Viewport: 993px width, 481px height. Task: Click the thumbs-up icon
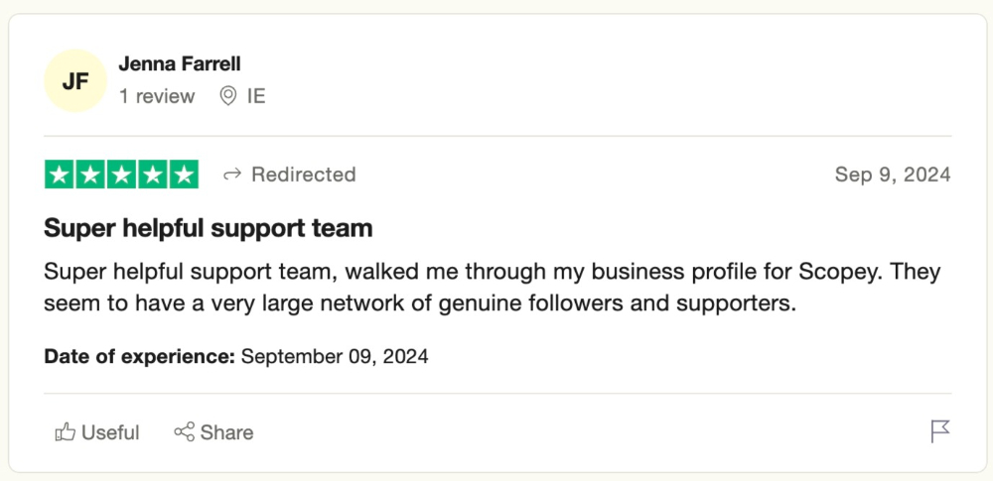pos(66,431)
